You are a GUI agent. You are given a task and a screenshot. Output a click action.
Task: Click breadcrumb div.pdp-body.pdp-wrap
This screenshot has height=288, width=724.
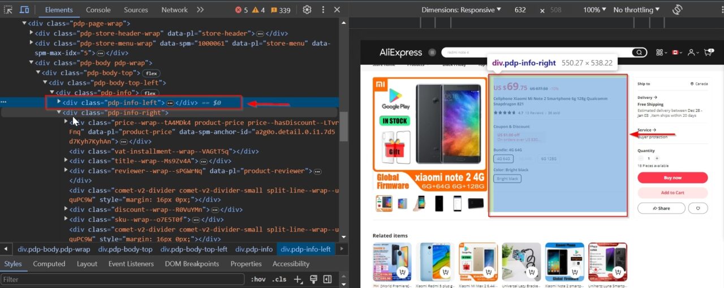pyautogui.click(x=54, y=249)
